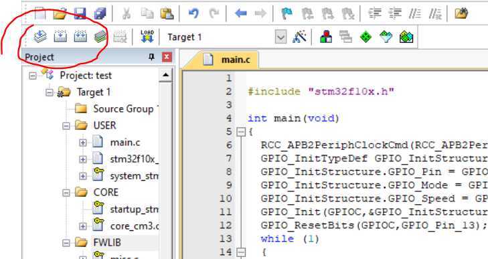Screen dimensions: 488x259
Task: Unindent selected lines icon
Action: click(395, 13)
